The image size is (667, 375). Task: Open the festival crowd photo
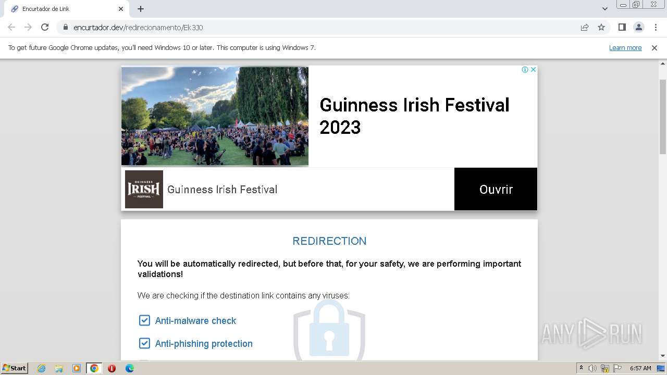point(215,116)
